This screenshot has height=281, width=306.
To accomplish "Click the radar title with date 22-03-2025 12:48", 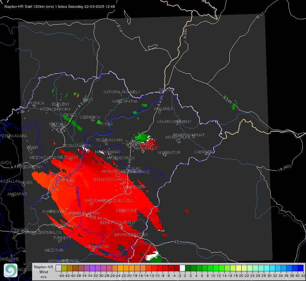I will pos(59,7).
